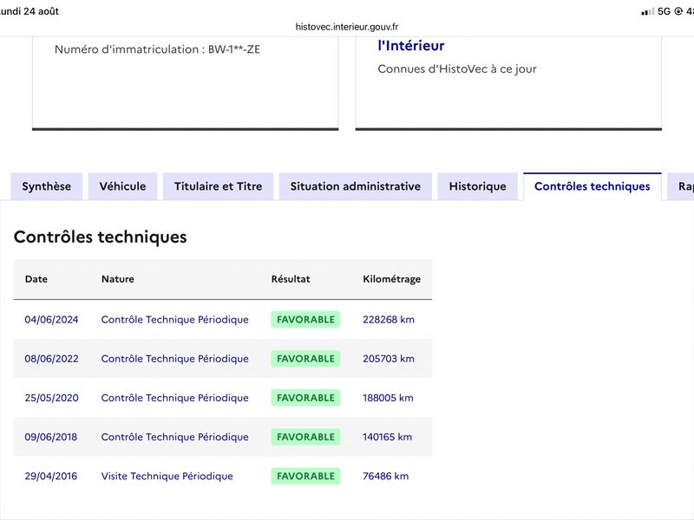Select the Titulaire et Titre tab
Image resolution: width=694 pixels, height=520 pixels.
[219, 186]
